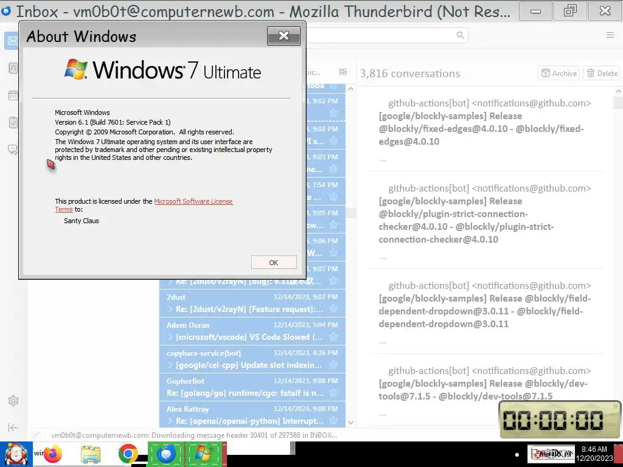Screen dimensions: 623x467
Task: Delete the selected conversations
Action: (602, 73)
